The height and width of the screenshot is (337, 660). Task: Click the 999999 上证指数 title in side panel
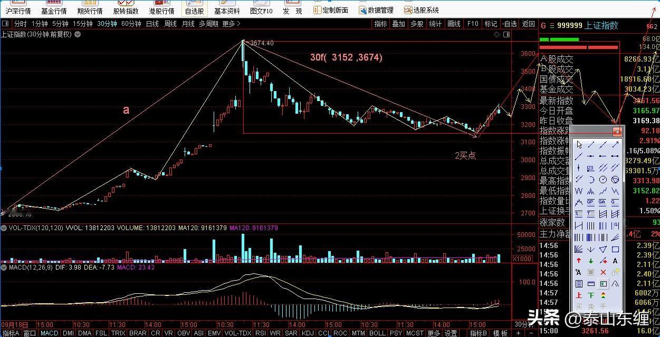coord(587,25)
